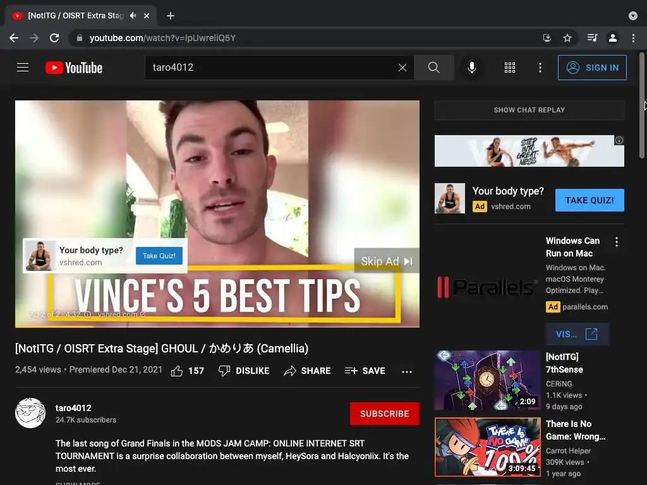Open the media controls playlist icon
647x485 pixels.
point(592,38)
